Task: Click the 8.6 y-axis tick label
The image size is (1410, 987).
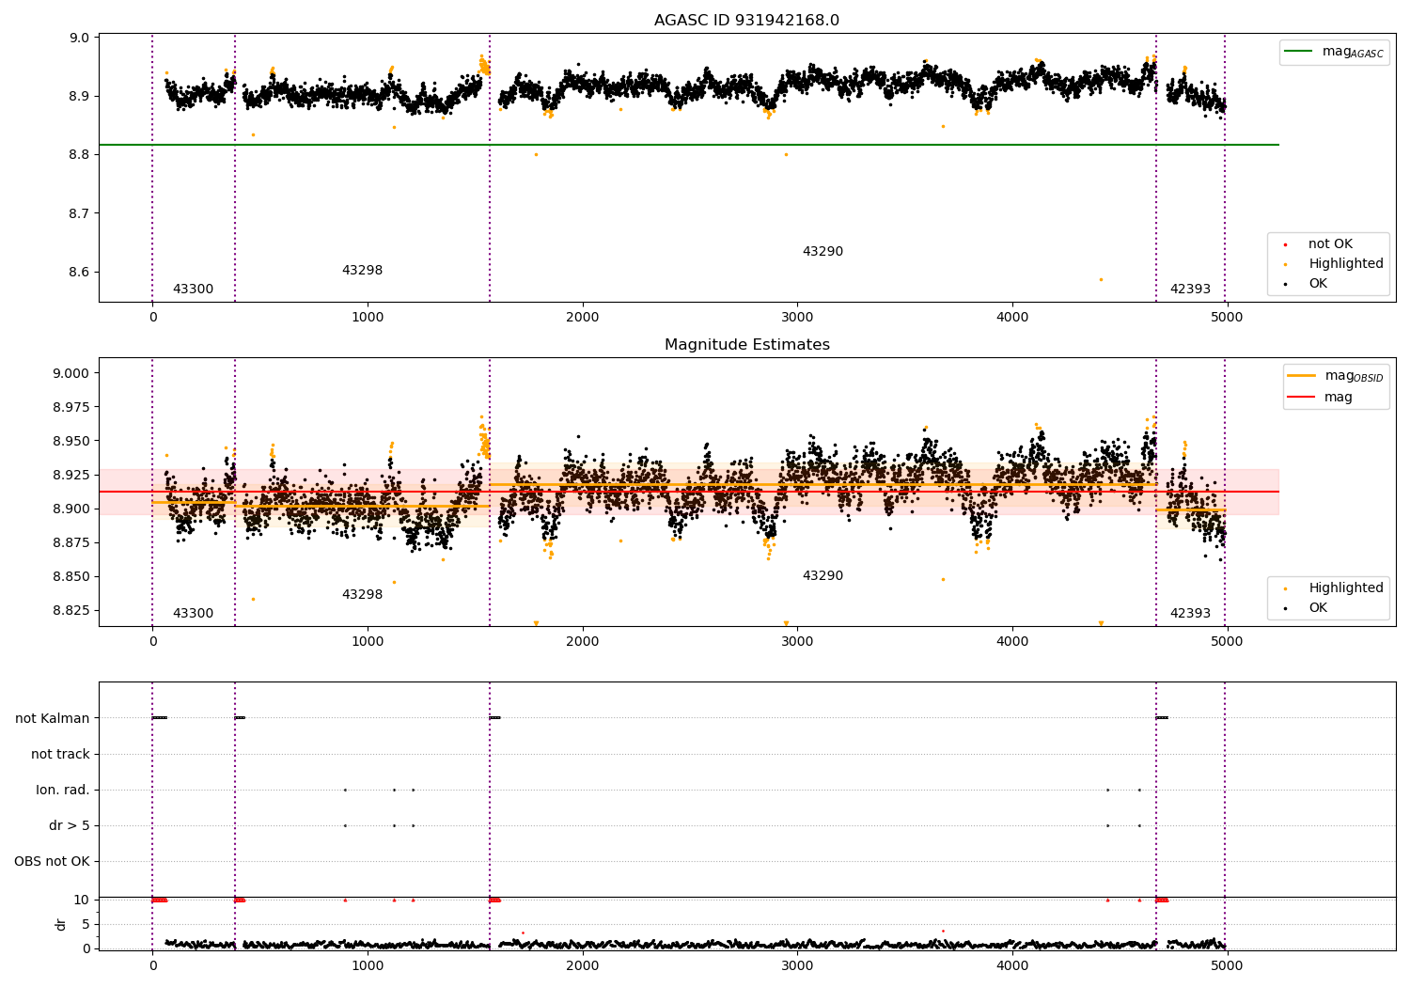Action: (80, 273)
